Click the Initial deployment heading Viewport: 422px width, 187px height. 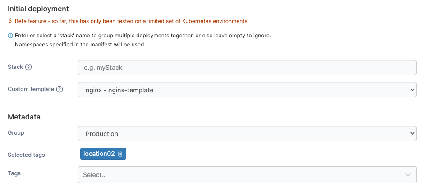[38, 8]
